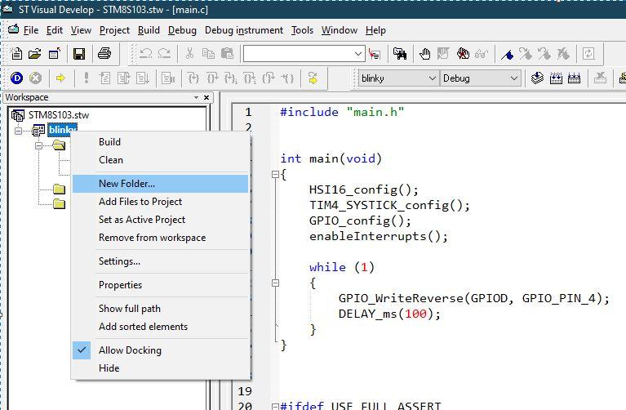
Task: Copy selection with the Copy icon
Action: tap(208, 54)
